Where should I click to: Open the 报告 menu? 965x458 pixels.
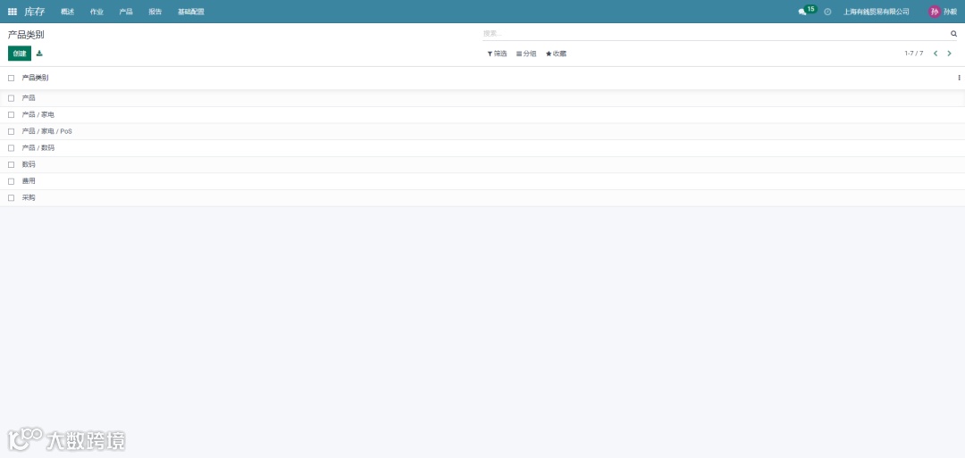(155, 12)
